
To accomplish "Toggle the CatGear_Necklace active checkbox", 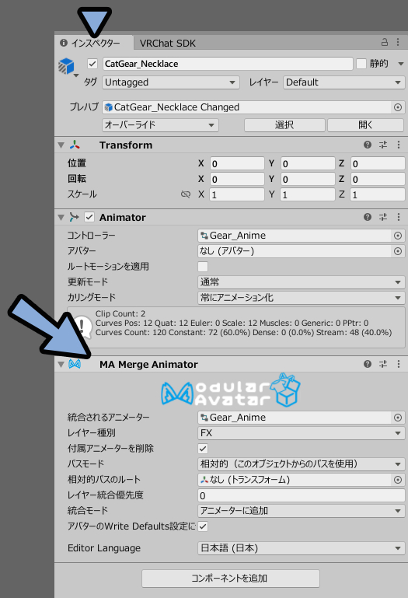I will click(x=92, y=64).
